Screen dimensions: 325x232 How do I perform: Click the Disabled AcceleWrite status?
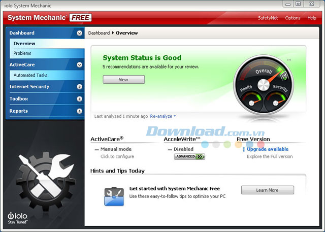coord(183,149)
